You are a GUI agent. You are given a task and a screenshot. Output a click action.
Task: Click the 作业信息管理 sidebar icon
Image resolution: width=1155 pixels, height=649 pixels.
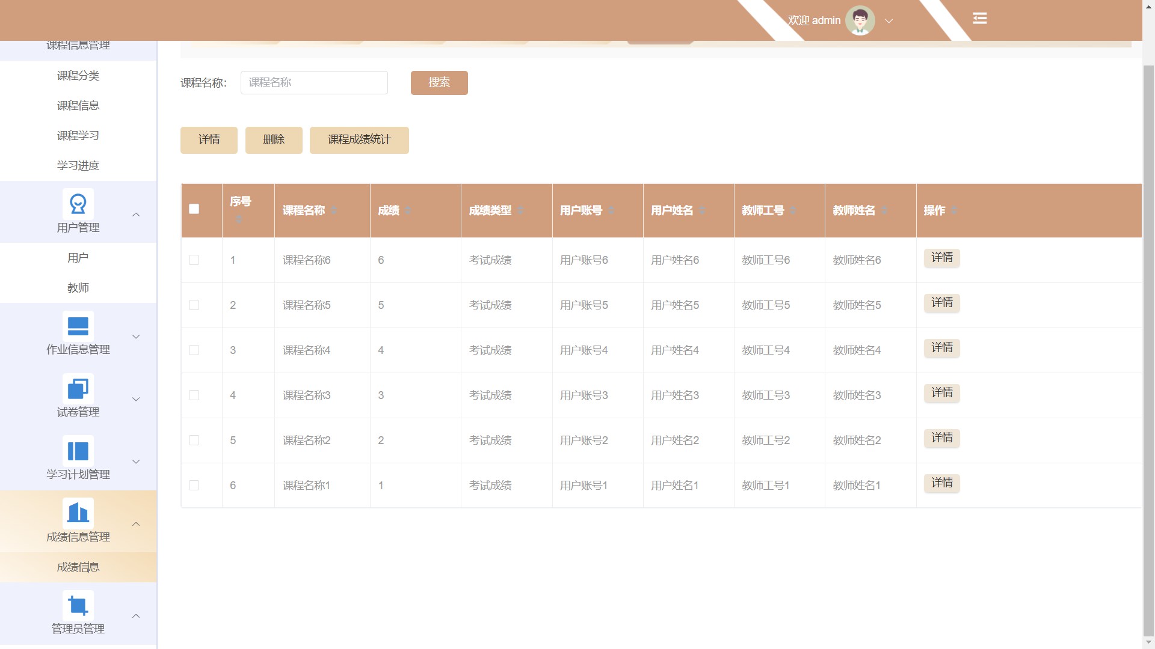pyautogui.click(x=78, y=326)
